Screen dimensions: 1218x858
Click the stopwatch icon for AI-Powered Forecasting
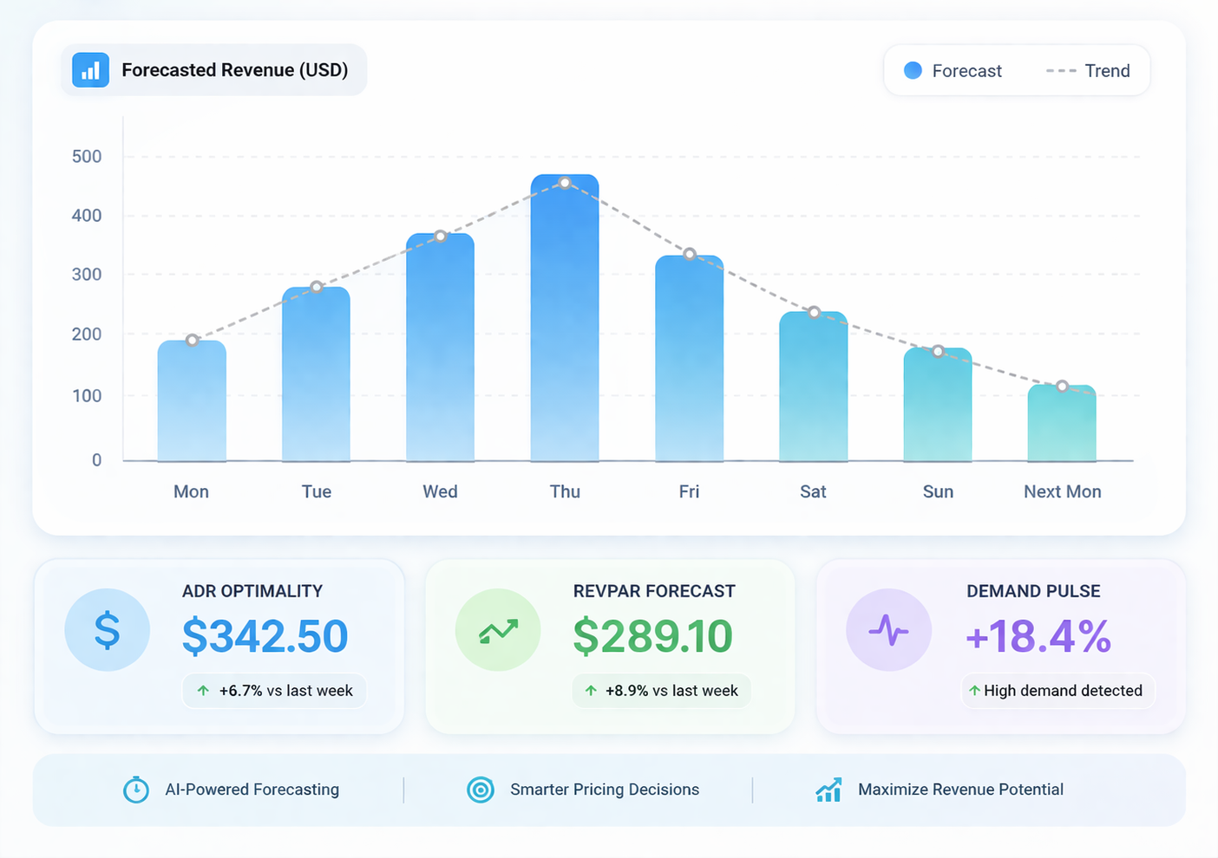136,790
